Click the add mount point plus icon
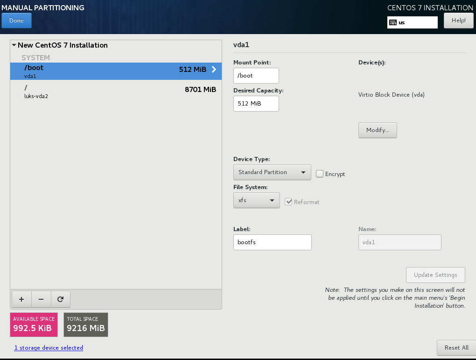 point(21,299)
